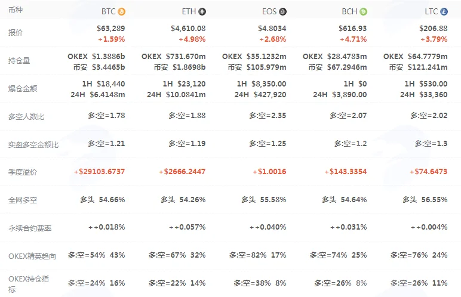
Task: Click the BTC price $63,289
Action: (x=111, y=28)
